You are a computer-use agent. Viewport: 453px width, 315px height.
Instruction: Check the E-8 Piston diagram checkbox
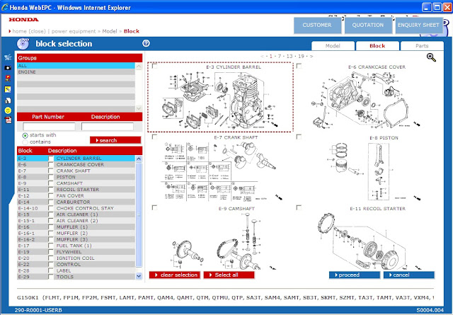coord(299,137)
